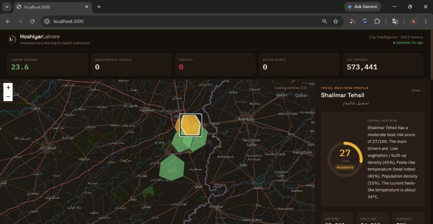Close the localhost:3000 tab

pos(86,6)
